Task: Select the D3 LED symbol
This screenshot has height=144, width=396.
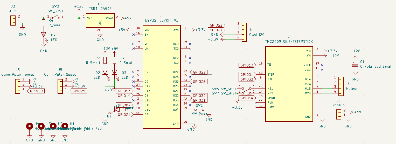Action: [114, 72]
